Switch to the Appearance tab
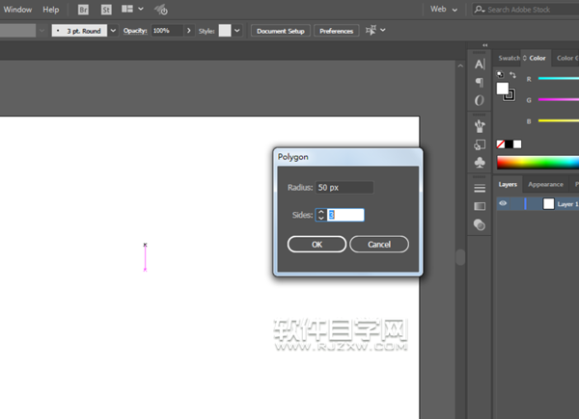Screen dimensions: 579x419 [x=545, y=184]
